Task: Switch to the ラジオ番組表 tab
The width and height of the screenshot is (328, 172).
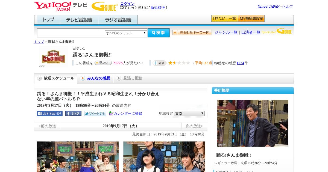Action: 118,20
